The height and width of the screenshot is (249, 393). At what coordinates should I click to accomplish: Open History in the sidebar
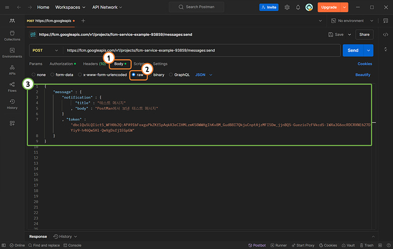[12, 104]
